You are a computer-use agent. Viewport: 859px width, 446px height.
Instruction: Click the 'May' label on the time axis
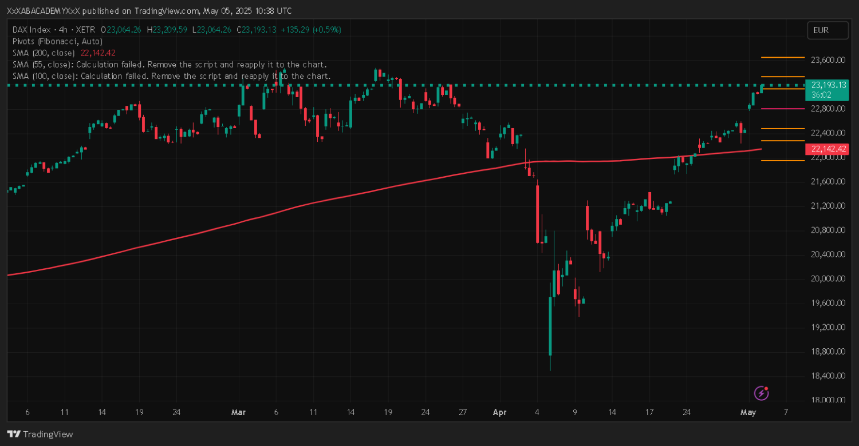(748, 412)
